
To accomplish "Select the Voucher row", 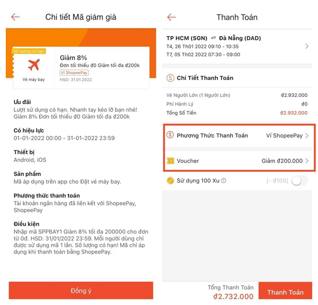I will 238,161.
